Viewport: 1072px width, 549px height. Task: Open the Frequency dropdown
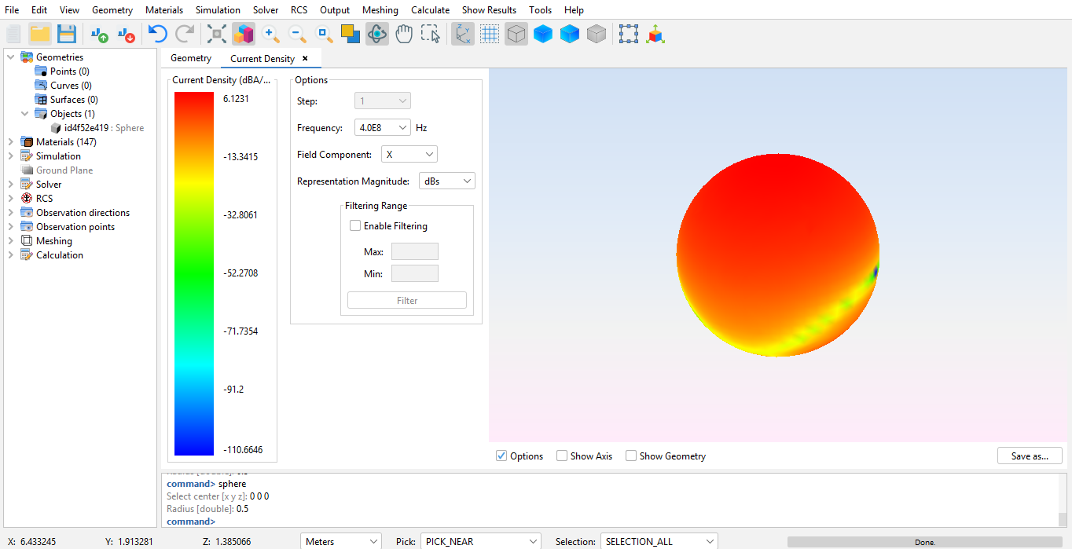[383, 128]
